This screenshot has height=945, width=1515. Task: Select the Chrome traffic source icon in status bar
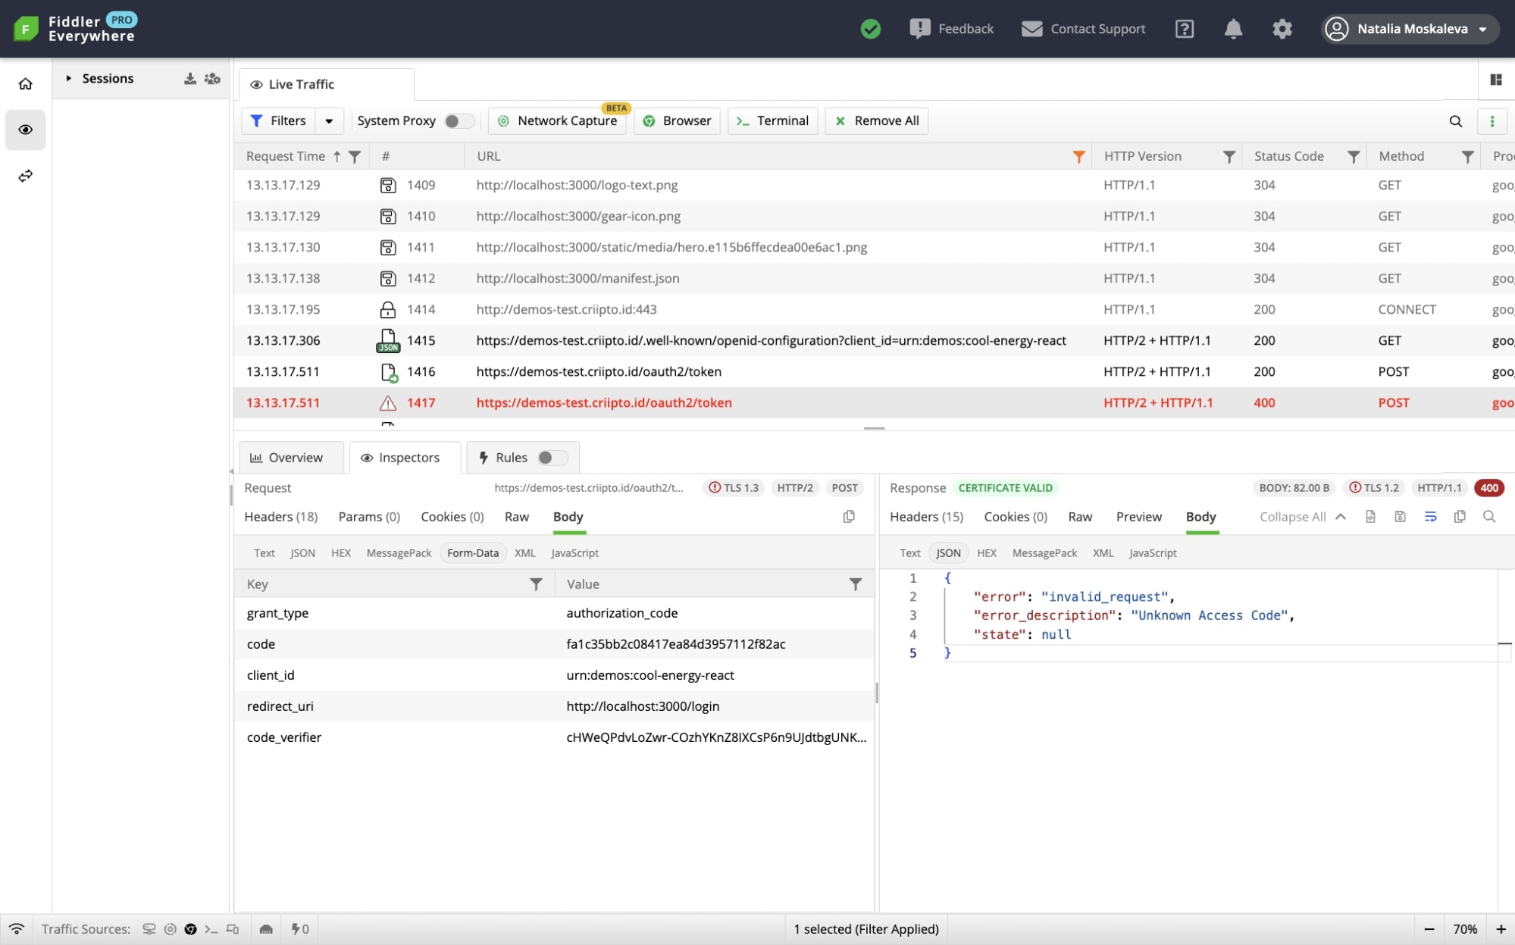tap(190, 929)
